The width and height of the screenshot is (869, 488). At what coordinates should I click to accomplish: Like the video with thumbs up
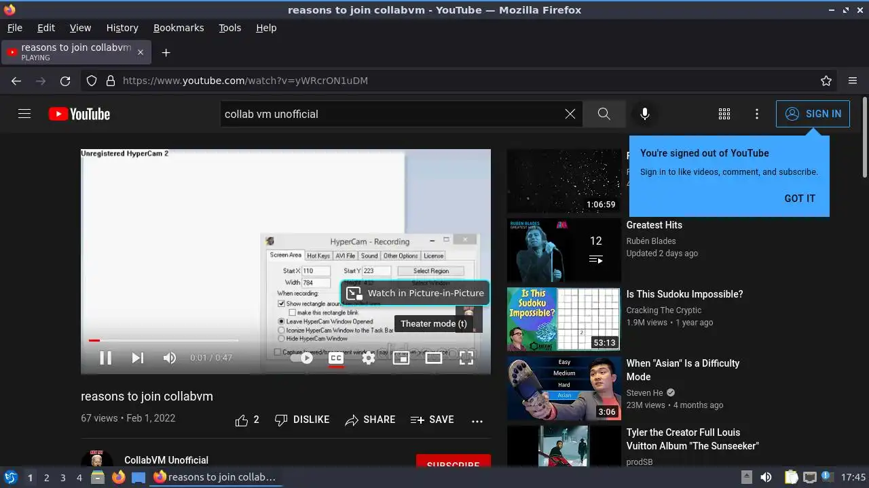(247, 420)
